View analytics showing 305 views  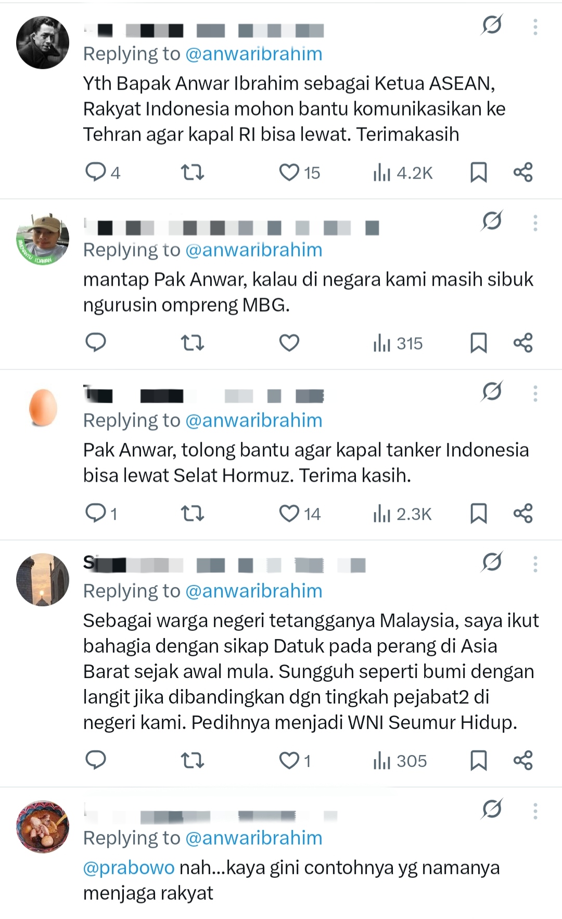point(400,761)
